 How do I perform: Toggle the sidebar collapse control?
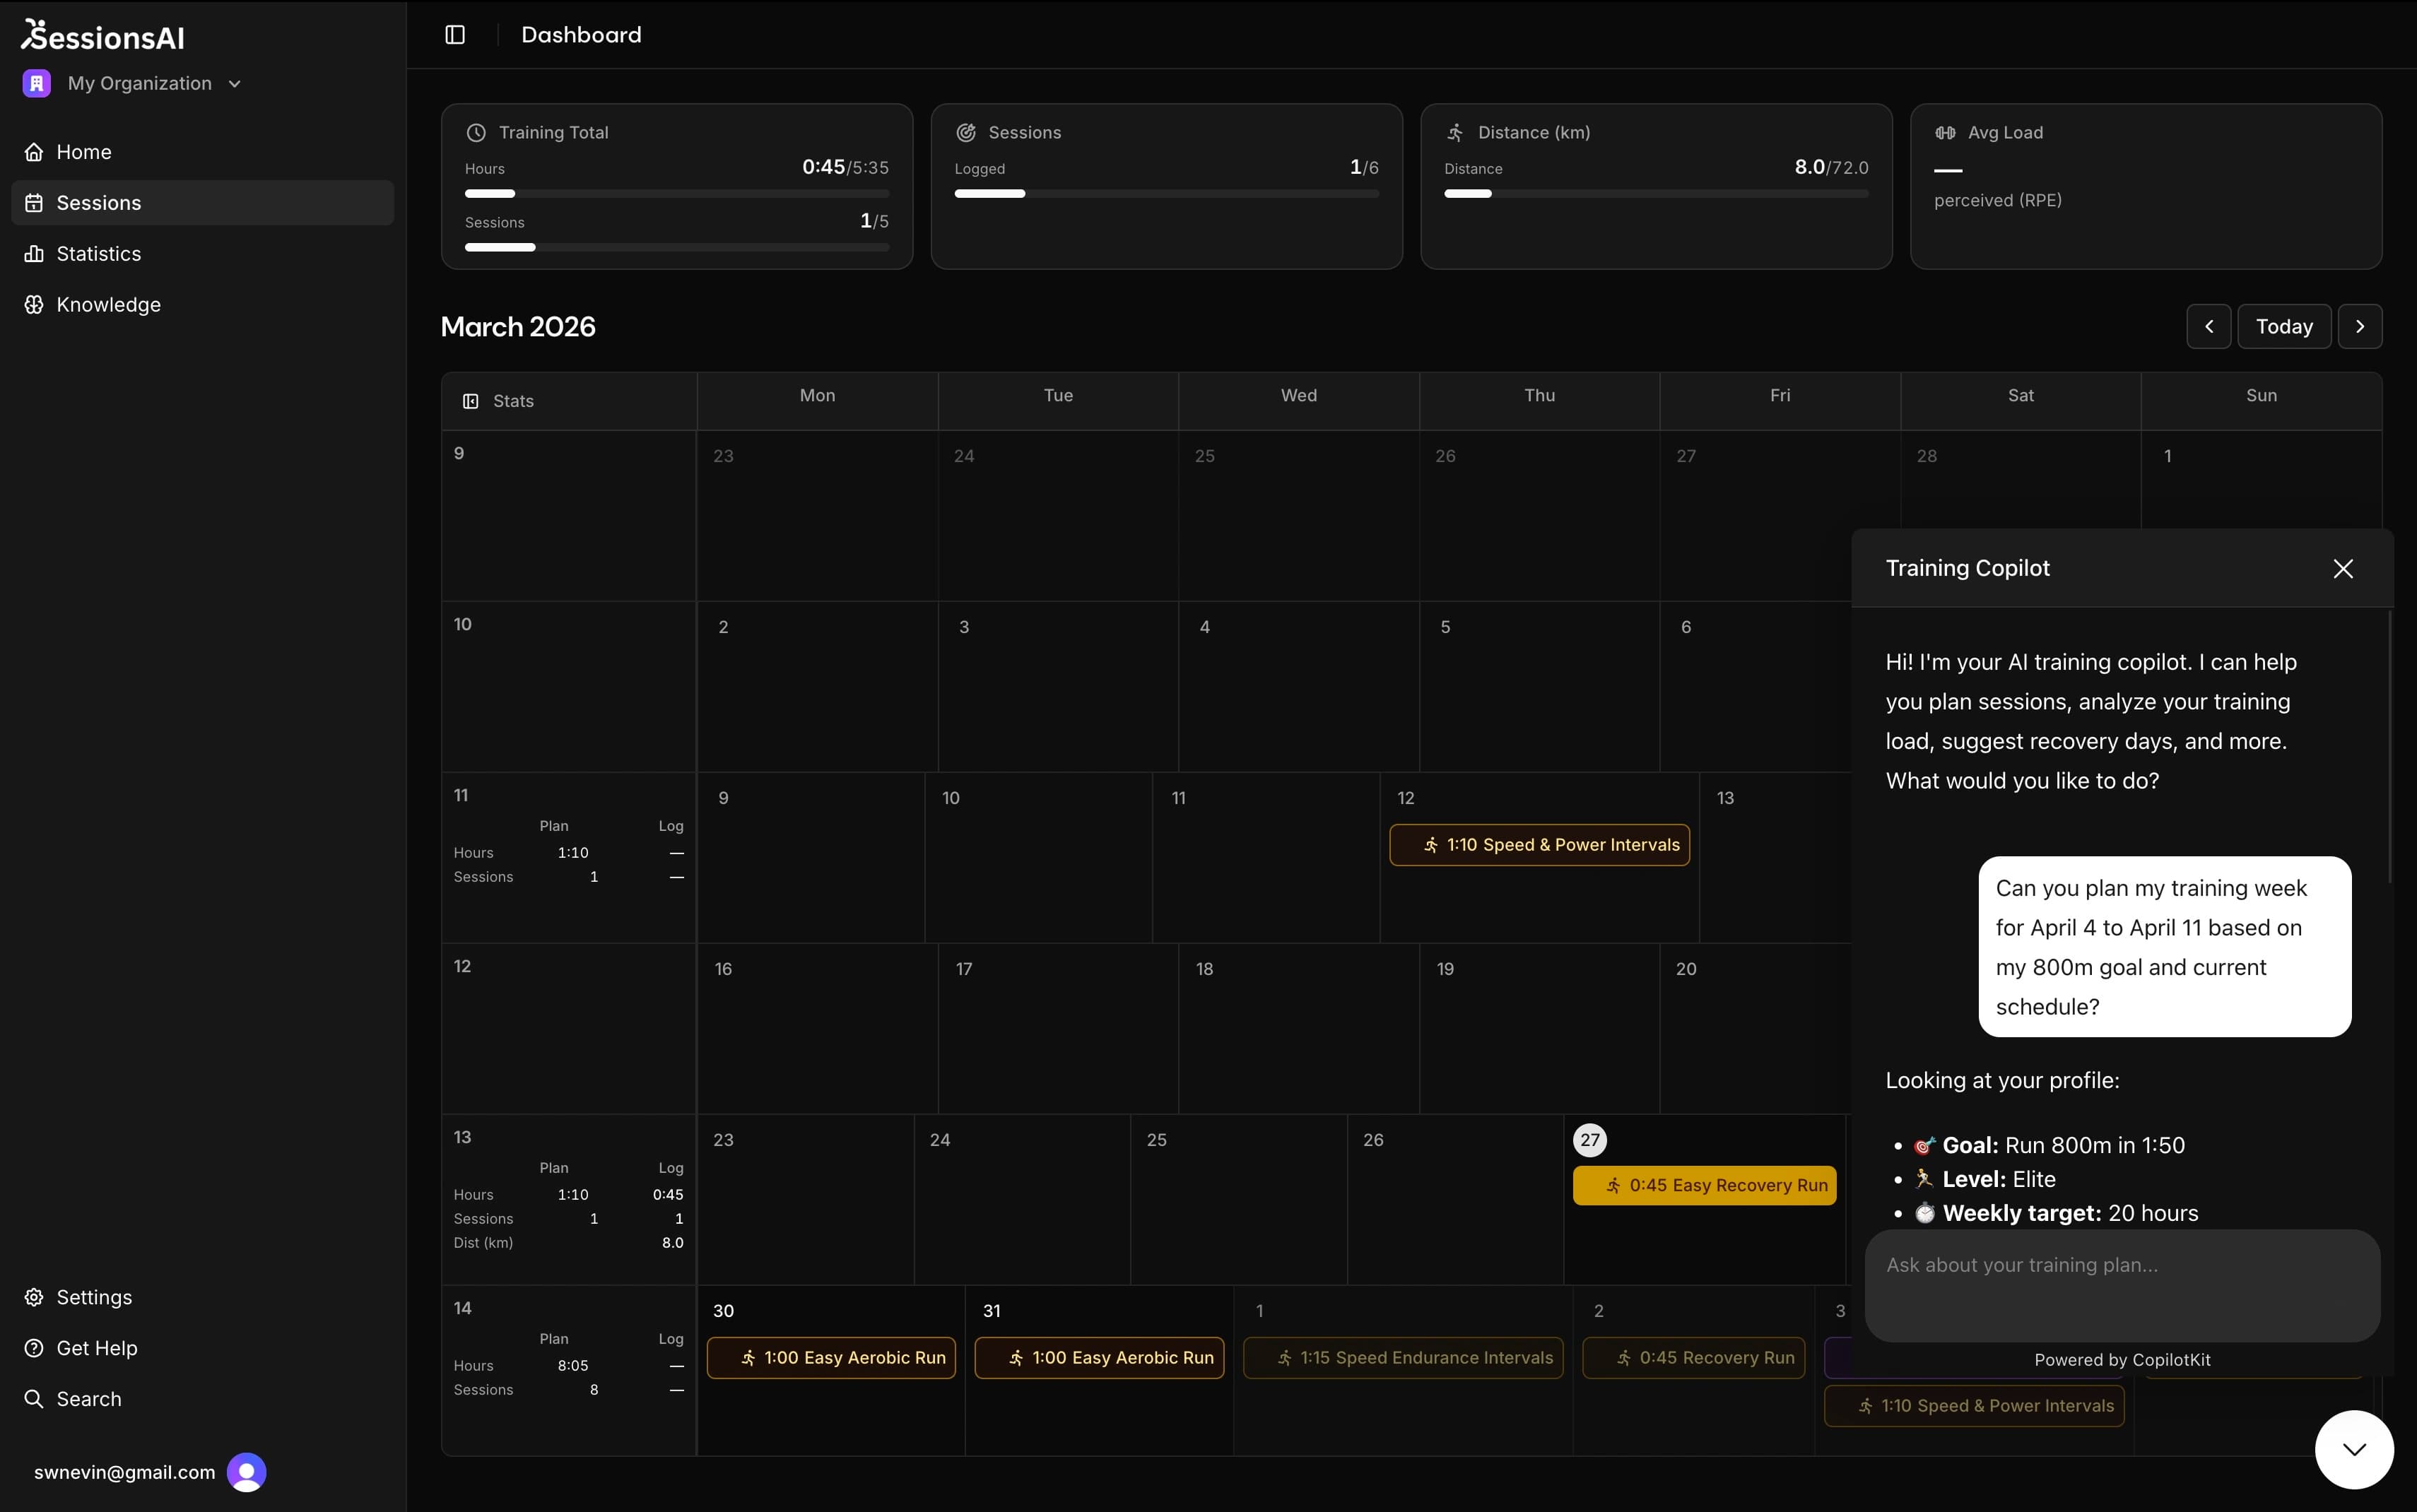pyautogui.click(x=455, y=34)
